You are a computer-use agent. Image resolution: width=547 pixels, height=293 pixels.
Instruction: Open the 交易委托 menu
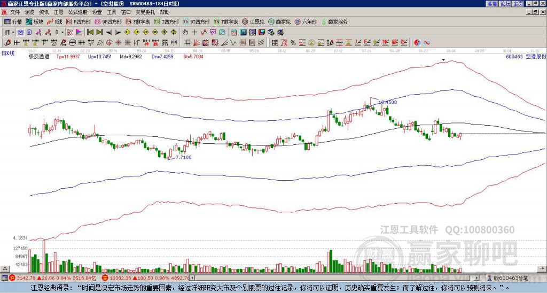click(x=145, y=12)
